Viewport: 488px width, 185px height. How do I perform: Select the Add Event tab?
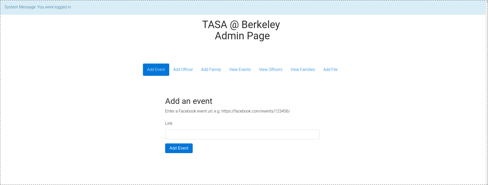click(x=156, y=70)
